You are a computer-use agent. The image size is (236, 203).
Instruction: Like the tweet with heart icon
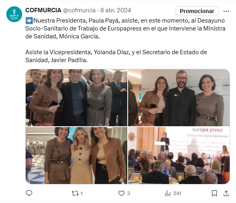point(121,193)
